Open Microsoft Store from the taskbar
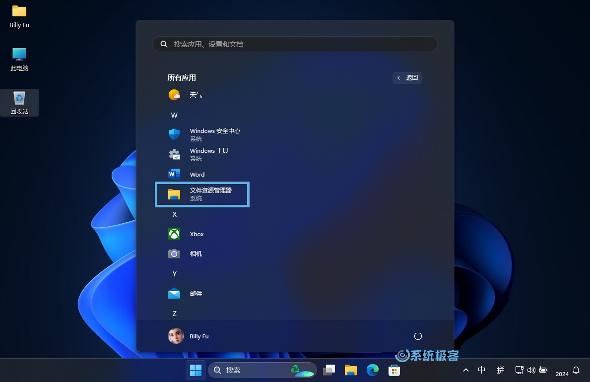The width and height of the screenshot is (590, 382). pyautogui.click(x=393, y=370)
